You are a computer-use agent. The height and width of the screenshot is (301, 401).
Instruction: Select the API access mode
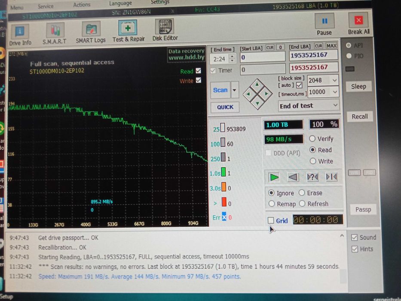pyautogui.click(x=348, y=45)
